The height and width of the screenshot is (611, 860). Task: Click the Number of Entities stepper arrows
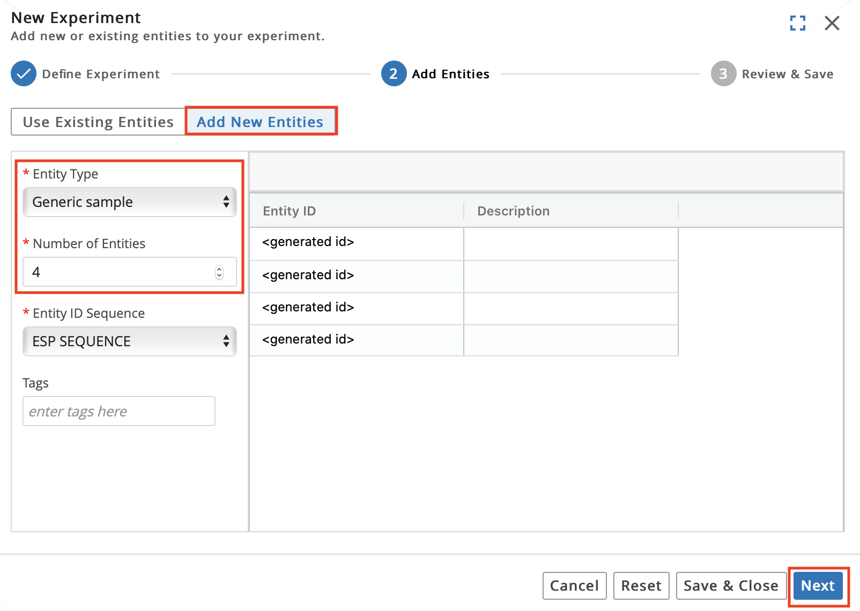click(219, 272)
